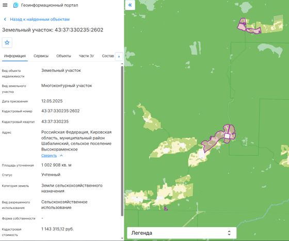Click the Категория земель label
The image size is (289, 241).
(15, 186)
